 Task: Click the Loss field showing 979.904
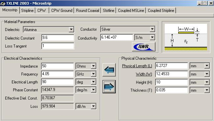[58, 106]
